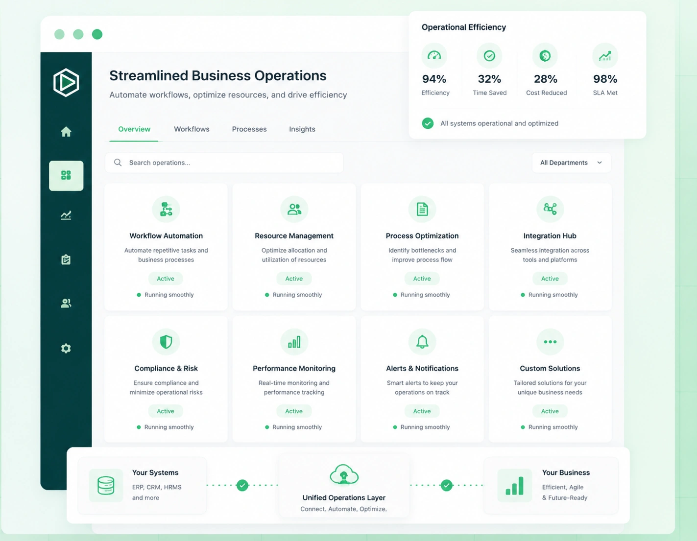Click check connector between Unified Layer and Your Business

446,485
